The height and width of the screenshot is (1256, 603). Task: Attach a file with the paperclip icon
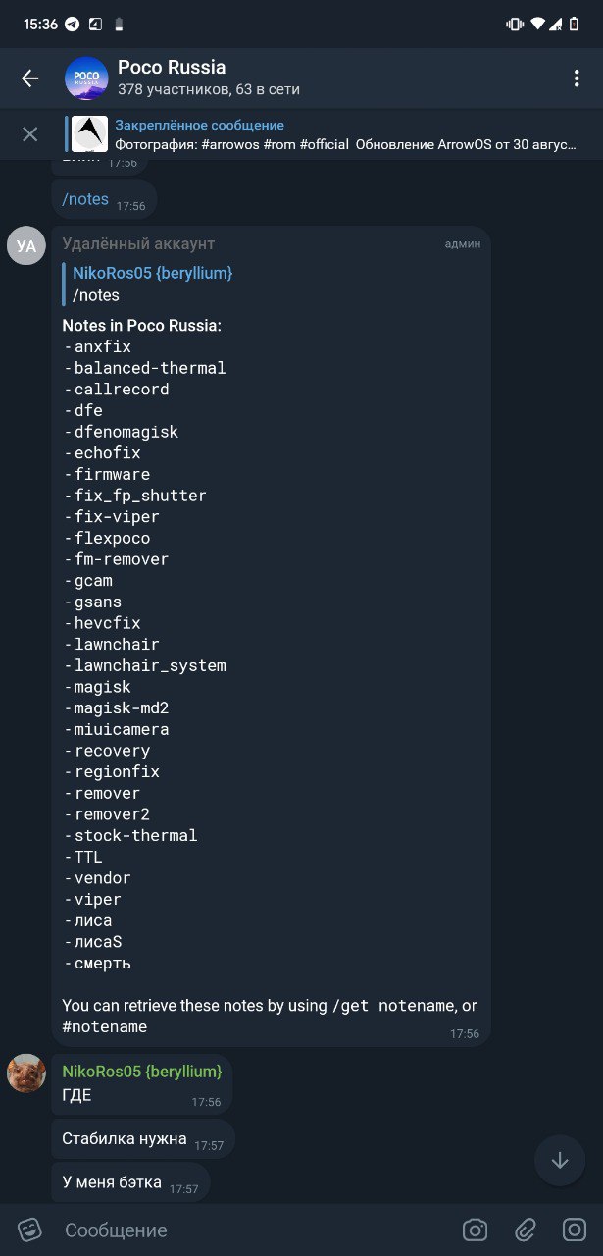[x=526, y=1230]
